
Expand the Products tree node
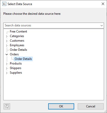[x=7, y=64]
